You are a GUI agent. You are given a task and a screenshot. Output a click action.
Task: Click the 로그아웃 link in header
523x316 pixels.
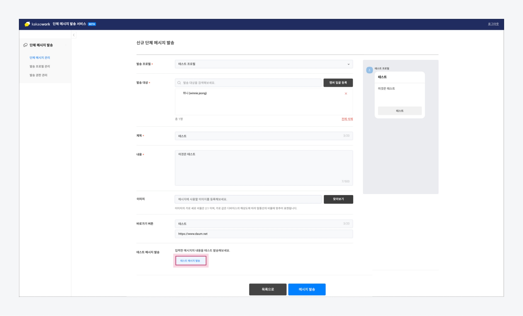[x=493, y=24]
